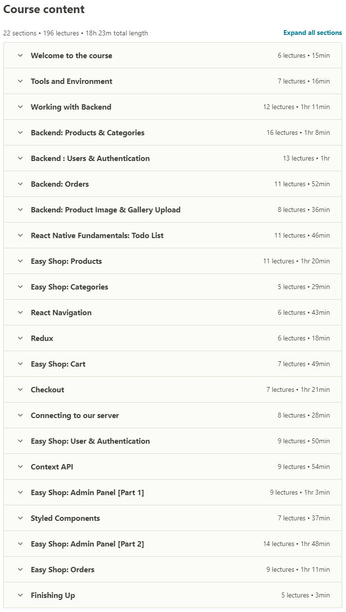The width and height of the screenshot is (346, 612).
Task: Open Easy Shop: Cart section
Action: [x=173, y=364]
